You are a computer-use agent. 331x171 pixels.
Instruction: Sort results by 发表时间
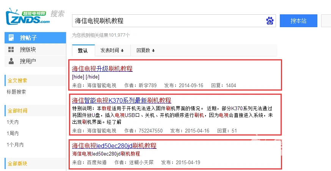(112, 51)
